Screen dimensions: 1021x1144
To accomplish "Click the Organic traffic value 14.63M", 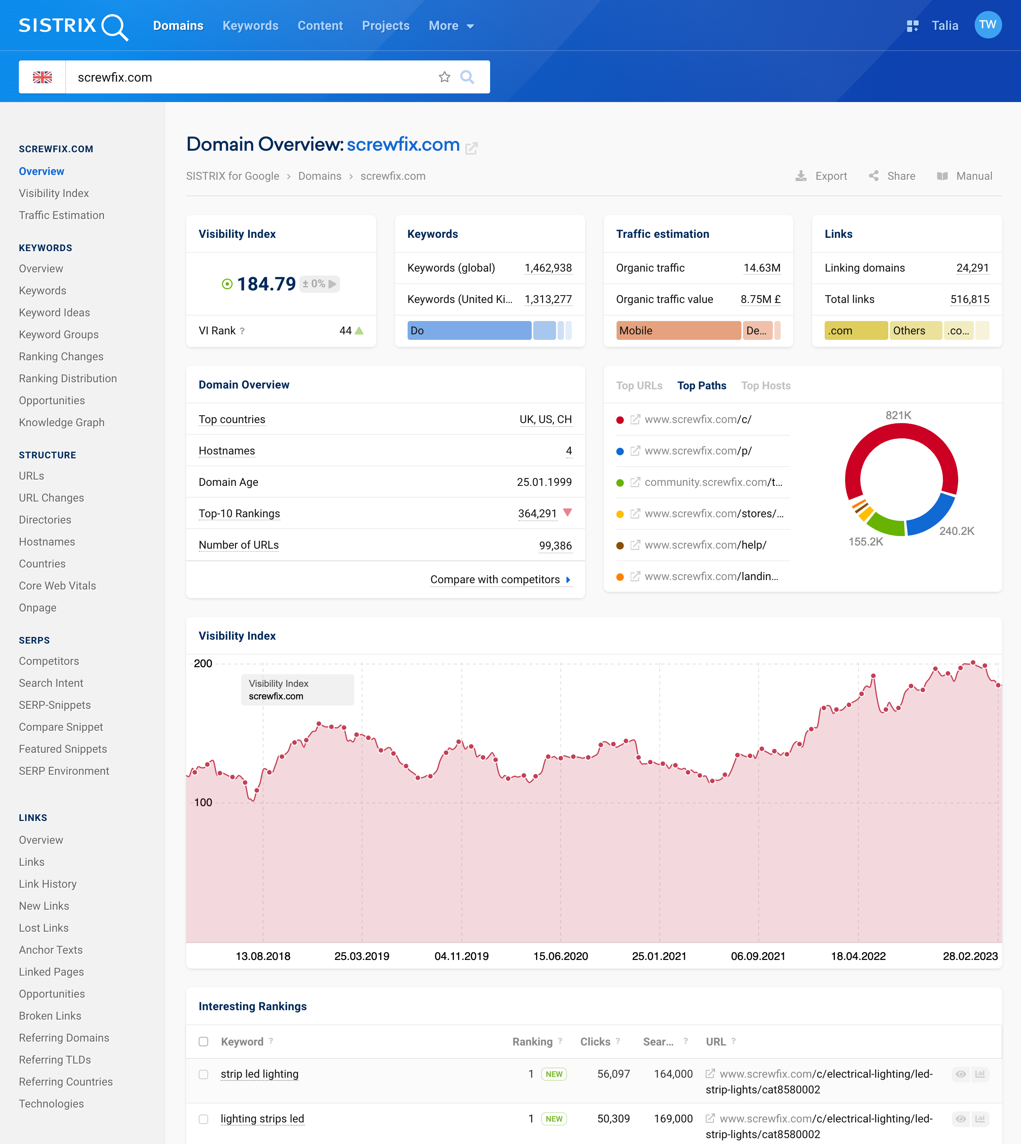I will (762, 268).
